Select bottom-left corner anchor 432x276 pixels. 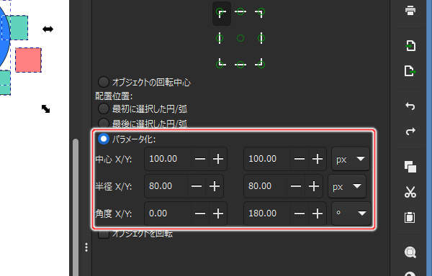(220, 63)
